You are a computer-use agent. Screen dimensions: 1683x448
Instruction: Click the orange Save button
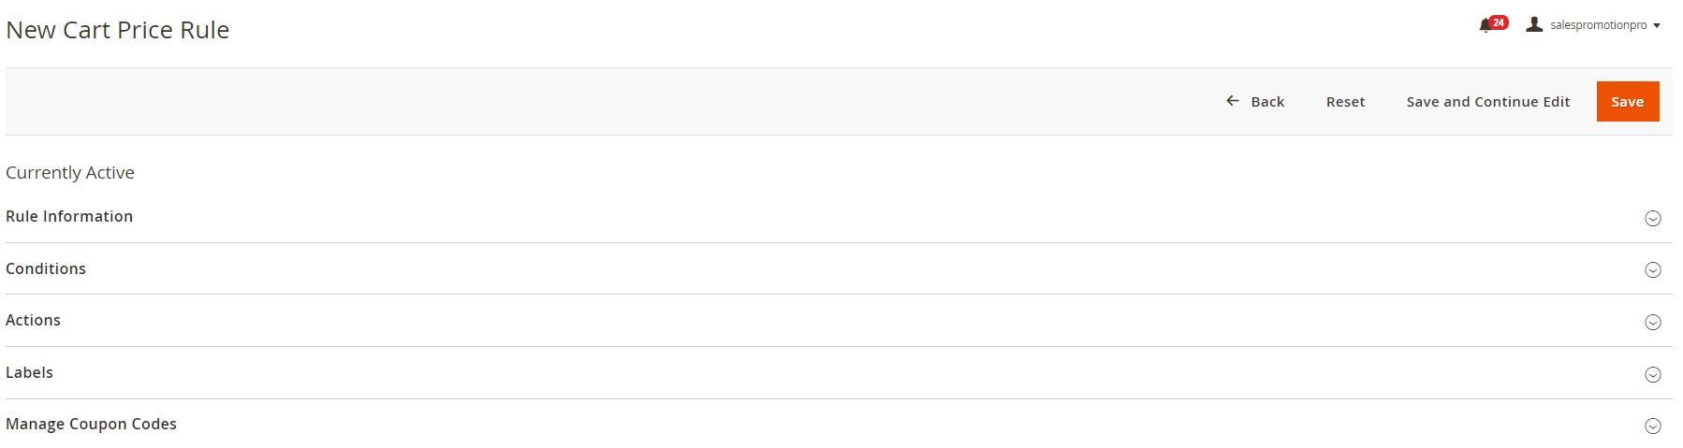pyautogui.click(x=1627, y=101)
